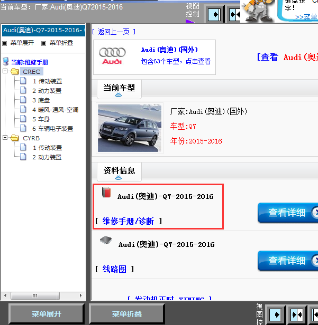The height and width of the screenshot is (325, 318).
Task: Click top view control converge-arrows icon
Action: pyautogui.click(x=235, y=15)
